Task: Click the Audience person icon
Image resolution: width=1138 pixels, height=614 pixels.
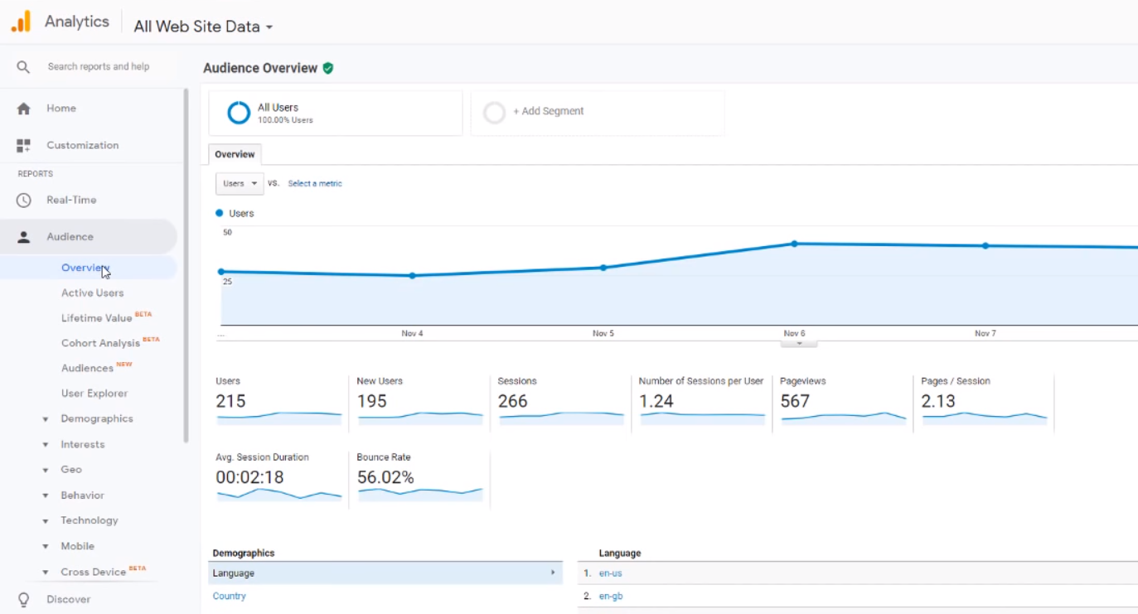Action: [x=23, y=237]
